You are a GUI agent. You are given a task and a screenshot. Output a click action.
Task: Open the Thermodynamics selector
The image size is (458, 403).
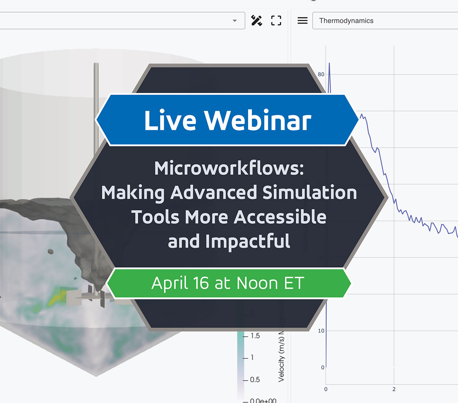(382, 21)
